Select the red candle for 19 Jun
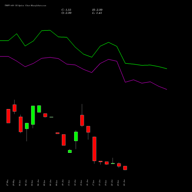 pos(107,163)
